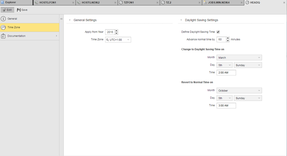The height and width of the screenshot is (156, 287).
Task: Close the JOBS.WIN.NEW.4 tab
Action: tap(241, 2)
